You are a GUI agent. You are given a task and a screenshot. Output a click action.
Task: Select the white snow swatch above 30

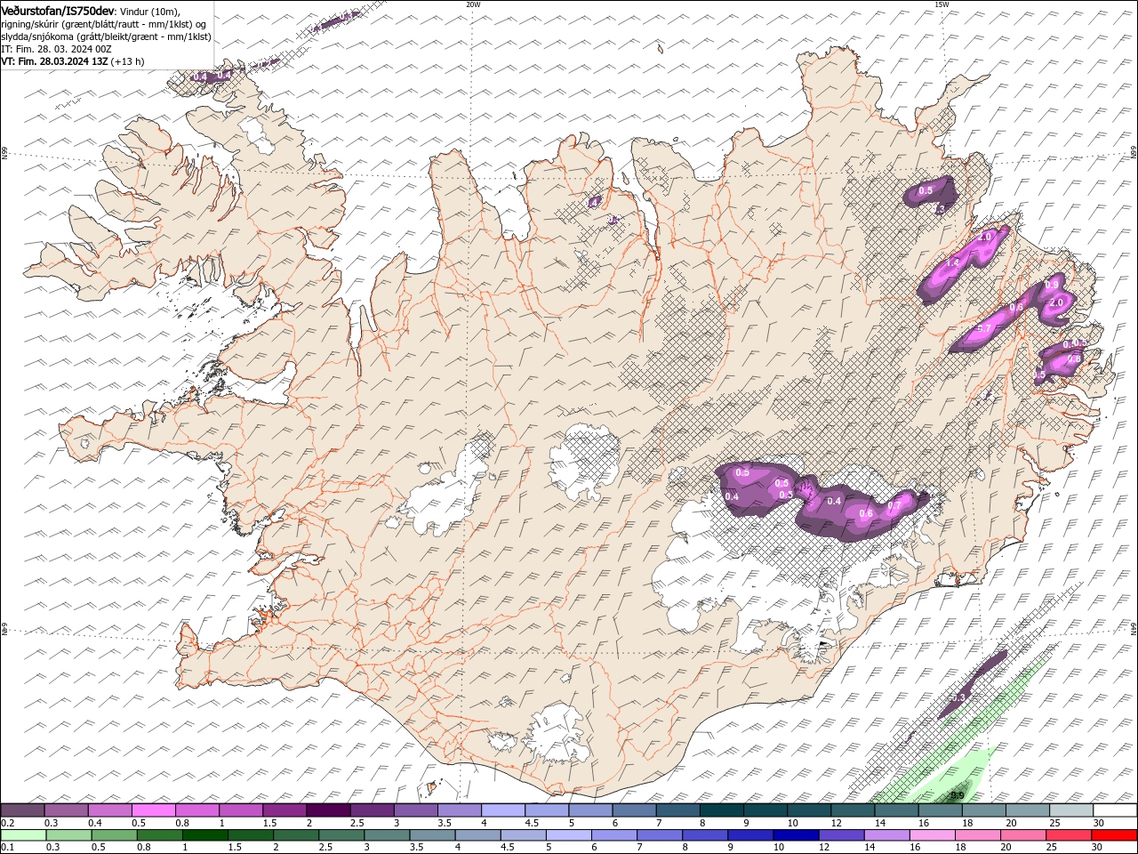pyautogui.click(x=1115, y=810)
